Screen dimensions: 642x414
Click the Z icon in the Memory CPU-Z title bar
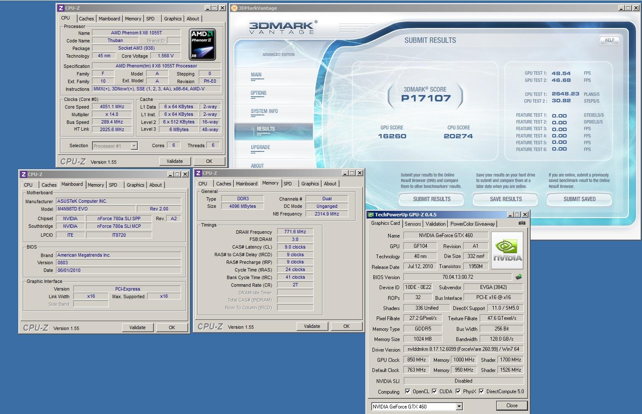(x=198, y=173)
